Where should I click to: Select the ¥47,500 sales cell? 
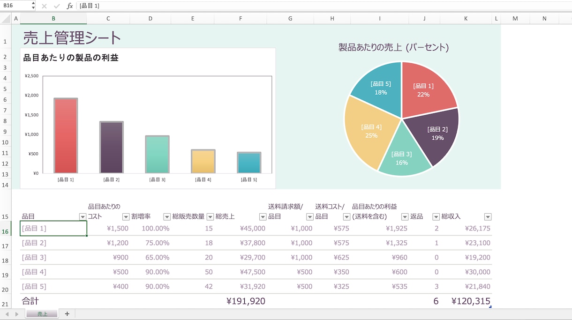(x=241, y=272)
